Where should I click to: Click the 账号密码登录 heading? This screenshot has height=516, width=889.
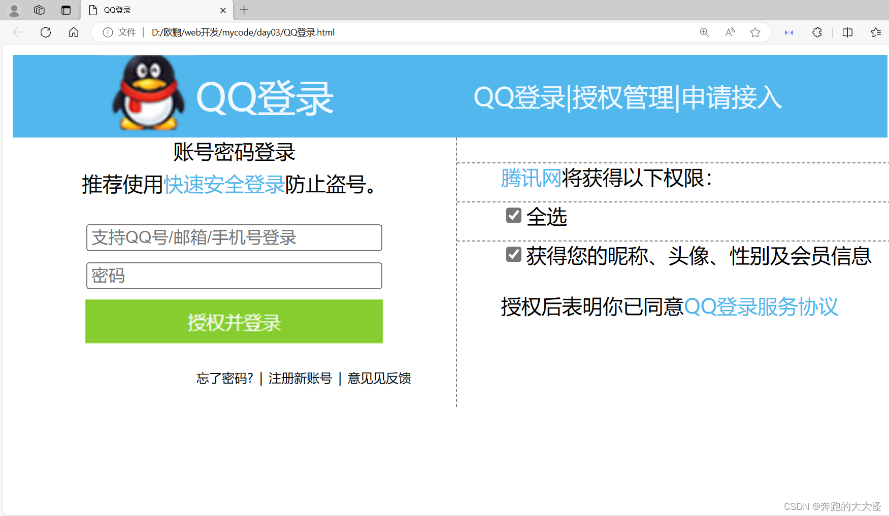[234, 152]
